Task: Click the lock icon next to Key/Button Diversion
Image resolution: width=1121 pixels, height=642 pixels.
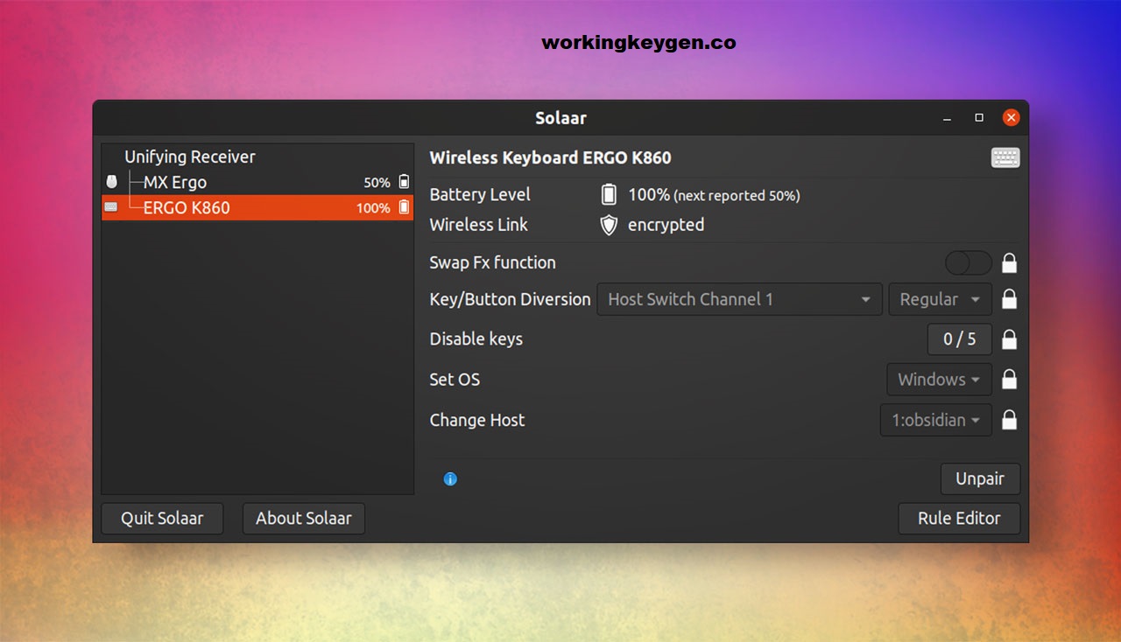Action: coord(1009,299)
